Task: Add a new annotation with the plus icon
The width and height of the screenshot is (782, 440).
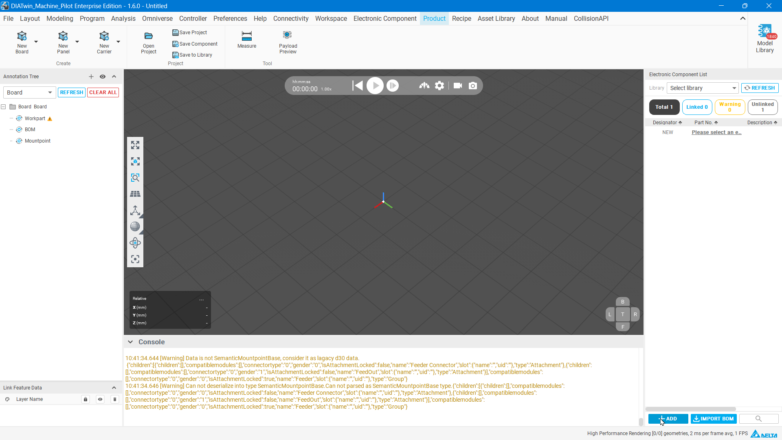Action: coord(91,77)
